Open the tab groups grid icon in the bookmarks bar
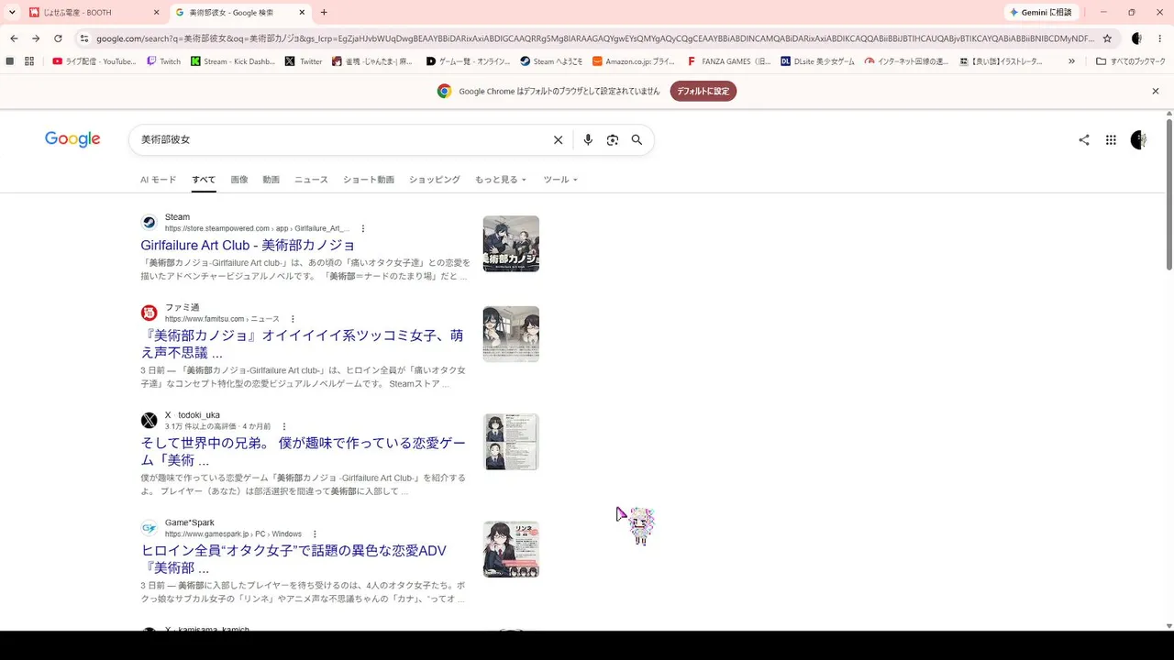1174x660 pixels. (x=29, y=61)
